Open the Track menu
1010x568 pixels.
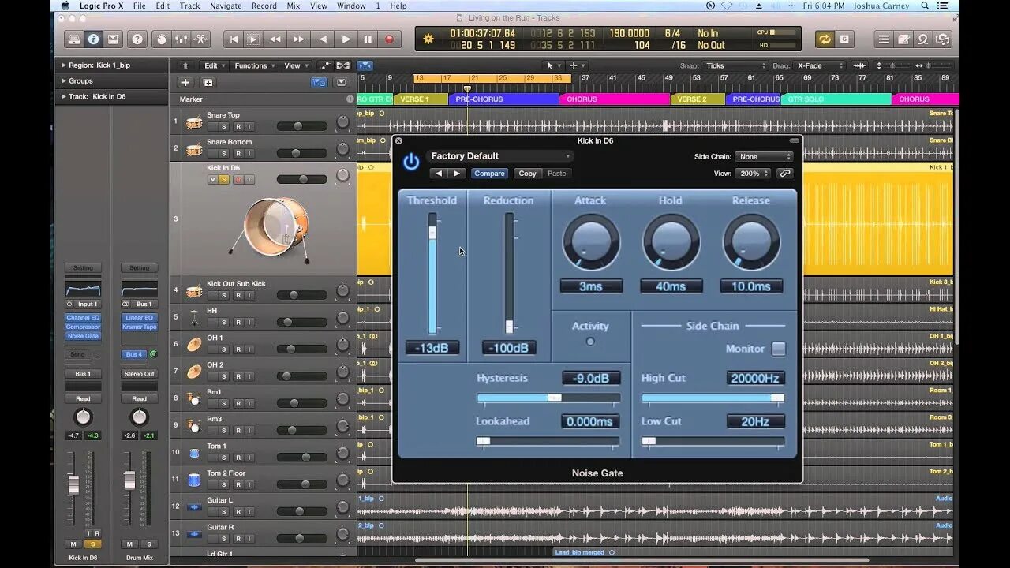[189, 6]
